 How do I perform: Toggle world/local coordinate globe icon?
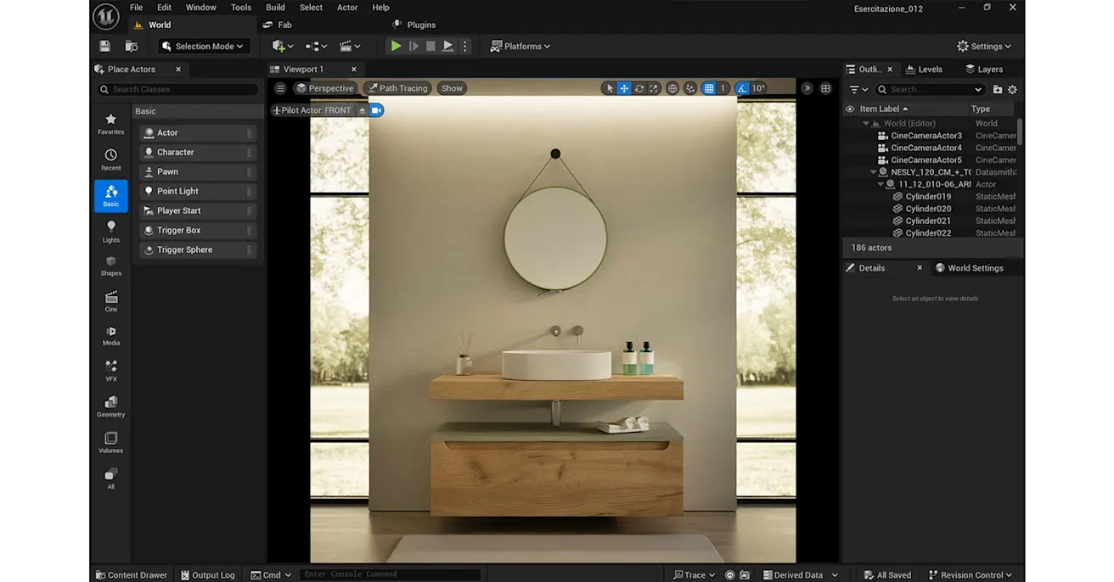click(672, 88)
